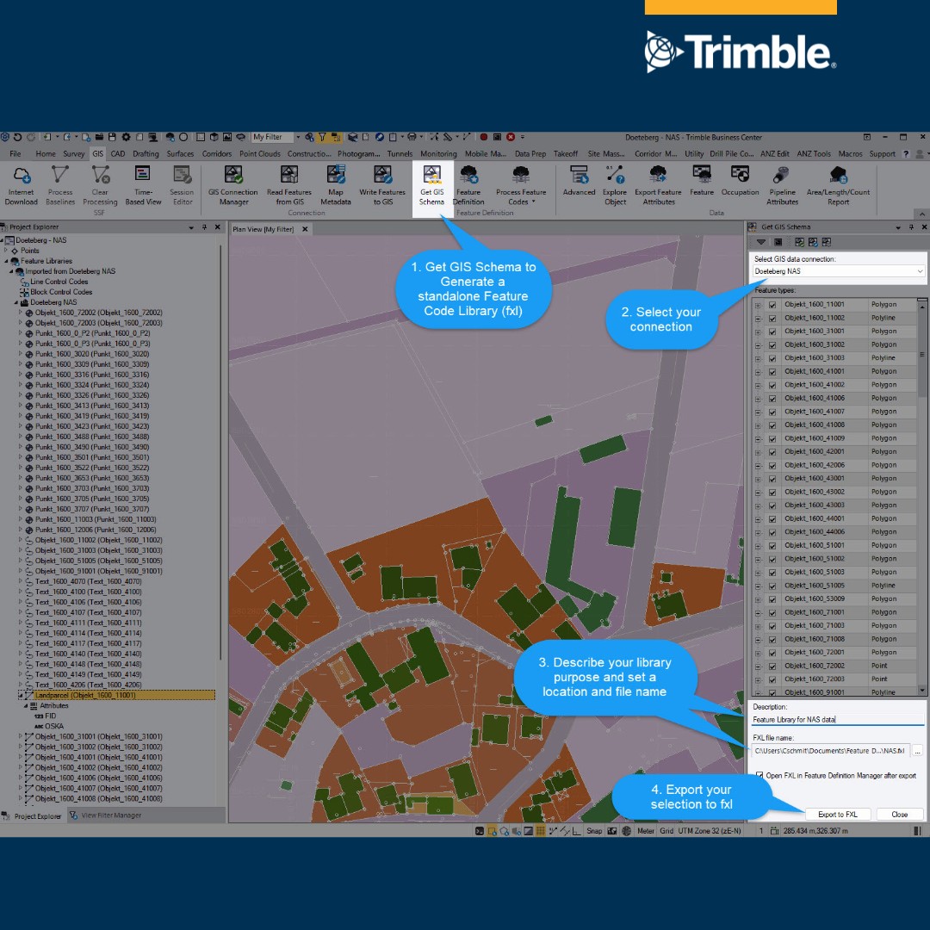Viewport: 930px width, 930px height.
Task: Toggle checkbox for Objekt_1600_41006
Action: (x=772, y=399)
